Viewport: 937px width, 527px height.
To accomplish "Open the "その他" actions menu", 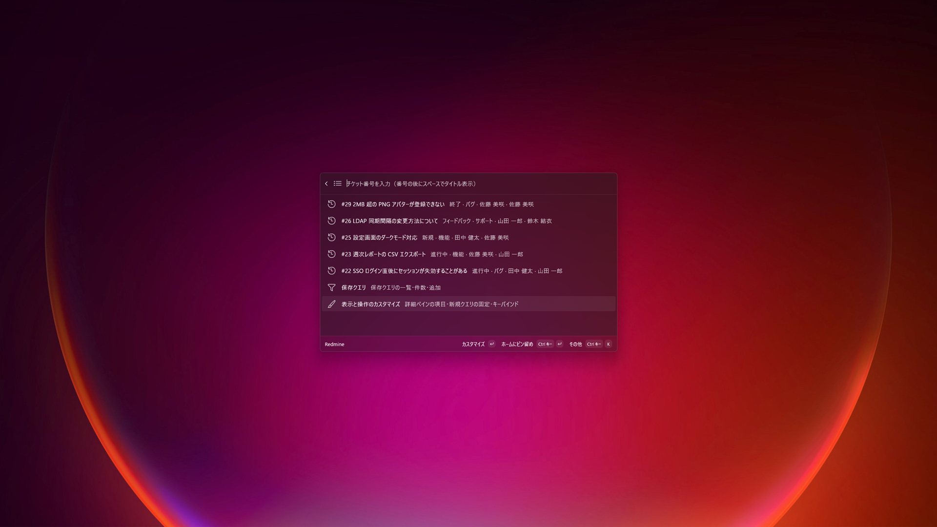I will pos(590,344).
